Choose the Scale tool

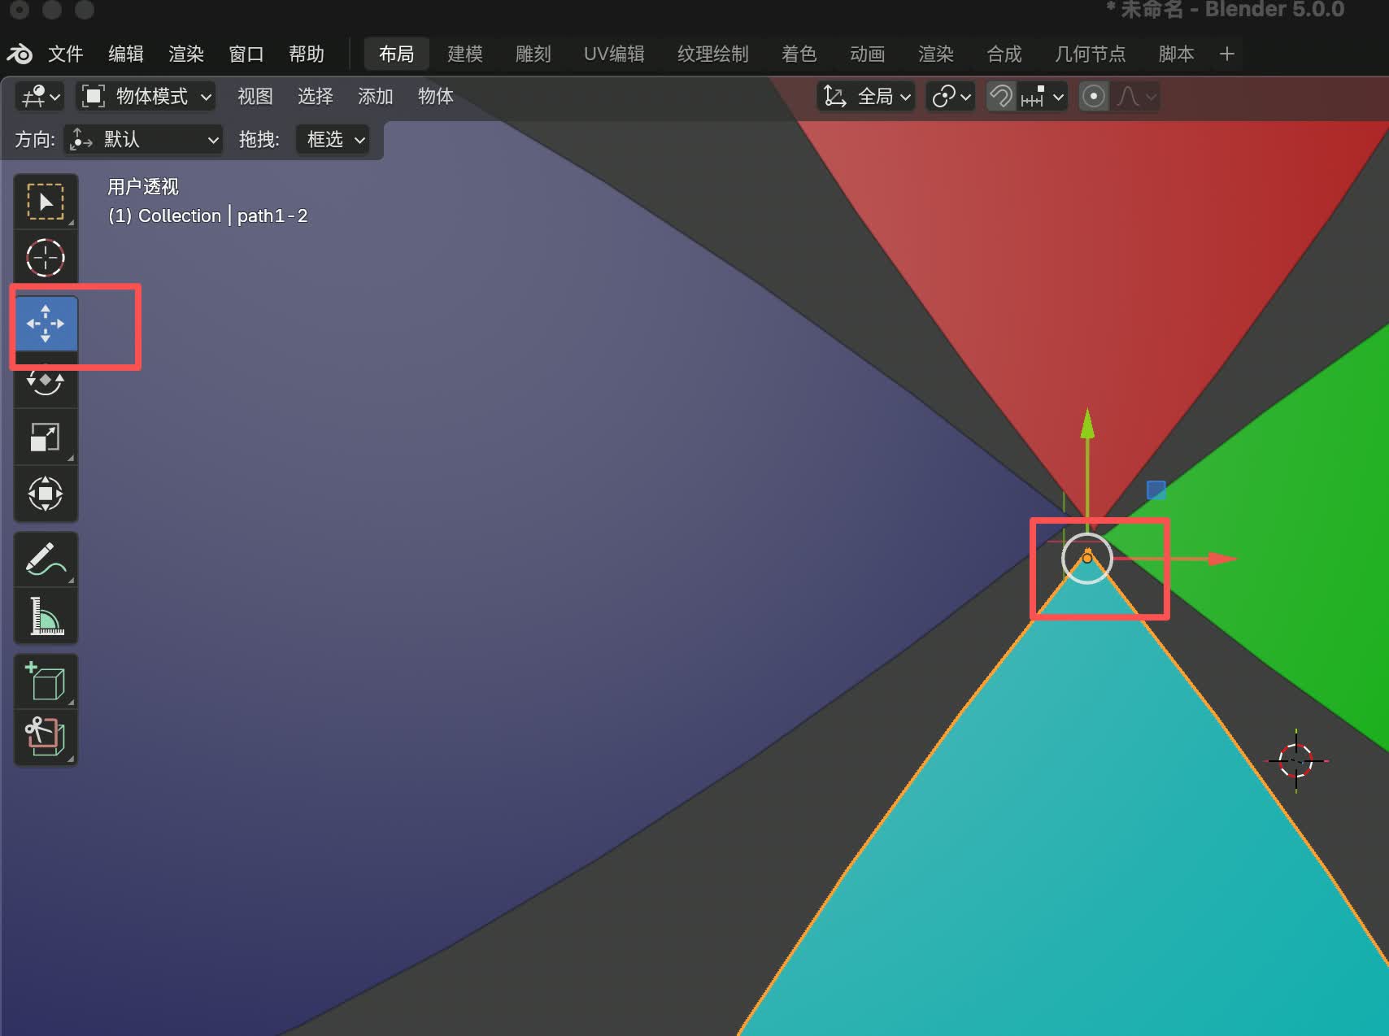(46, 437)
